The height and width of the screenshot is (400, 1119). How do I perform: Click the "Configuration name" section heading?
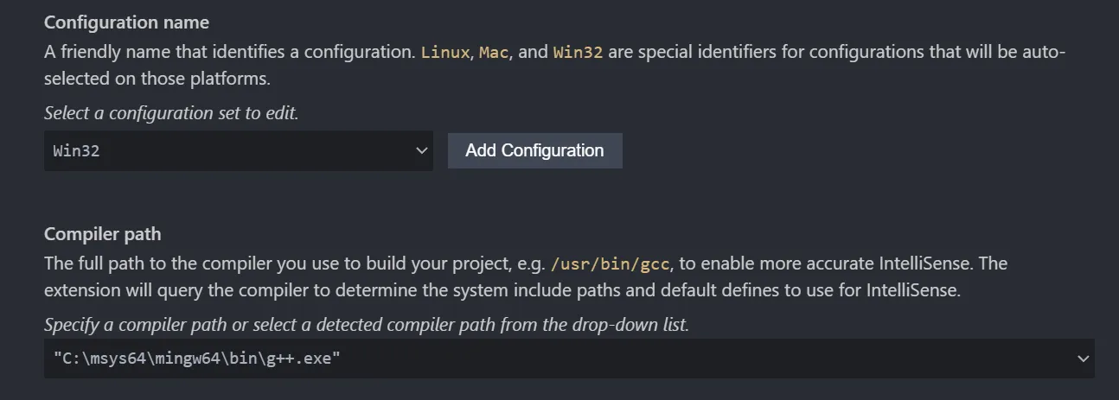(126, 22)
